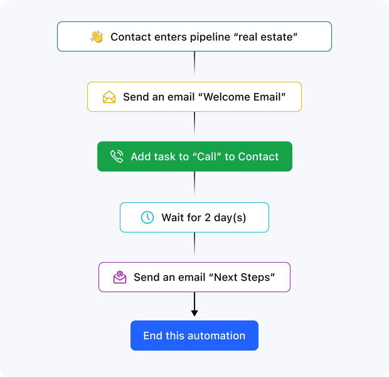This screenshot has height=377, width=389.
Task: Click the purple email icon
Action: coord(119,277)
